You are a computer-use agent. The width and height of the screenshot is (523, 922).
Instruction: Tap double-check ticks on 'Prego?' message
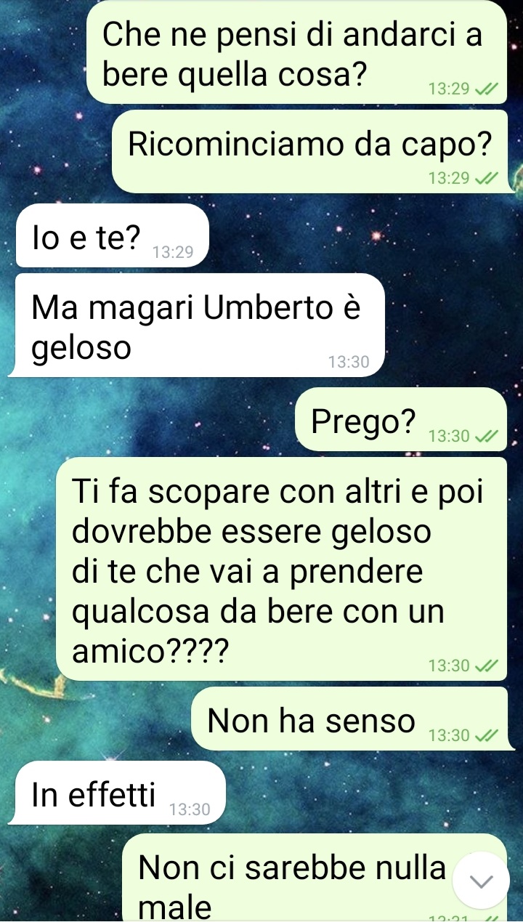486,437
